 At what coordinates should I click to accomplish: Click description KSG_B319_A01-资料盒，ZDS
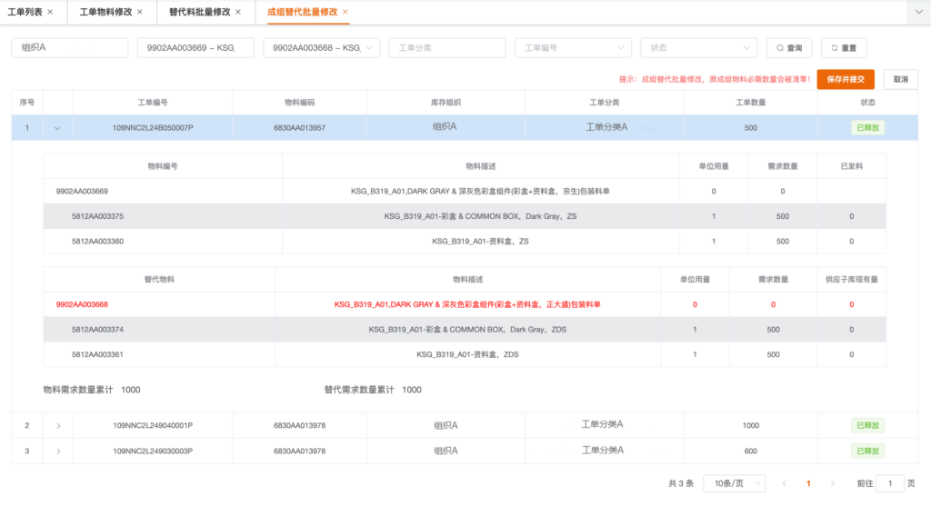coord(467,354)
